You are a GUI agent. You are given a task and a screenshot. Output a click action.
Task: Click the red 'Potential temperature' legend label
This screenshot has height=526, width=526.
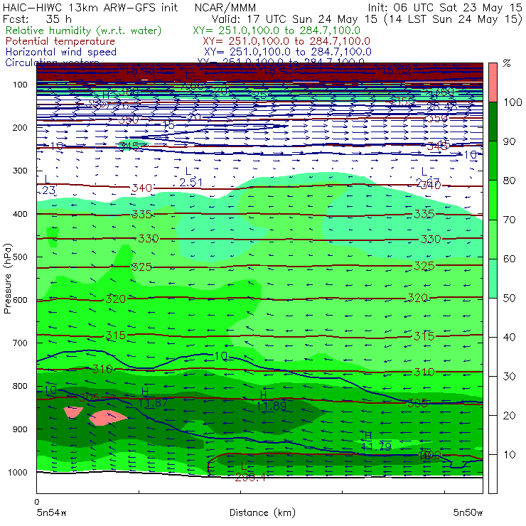[x=60, y=41]
